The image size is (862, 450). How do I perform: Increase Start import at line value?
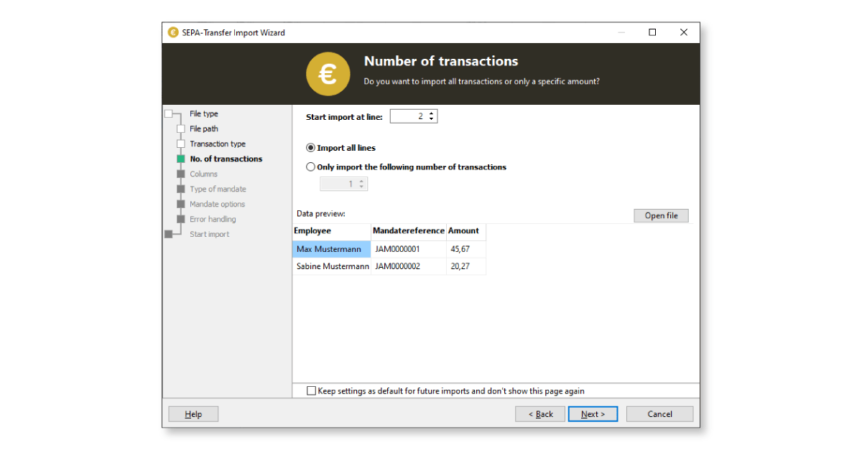click(x=431, y=113)
